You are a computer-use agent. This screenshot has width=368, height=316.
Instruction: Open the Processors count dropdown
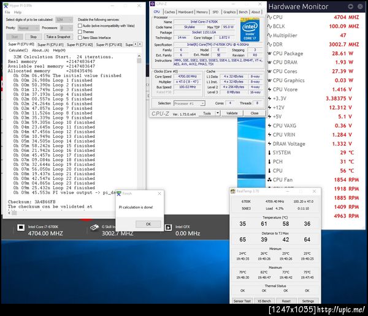pos(66,28)
